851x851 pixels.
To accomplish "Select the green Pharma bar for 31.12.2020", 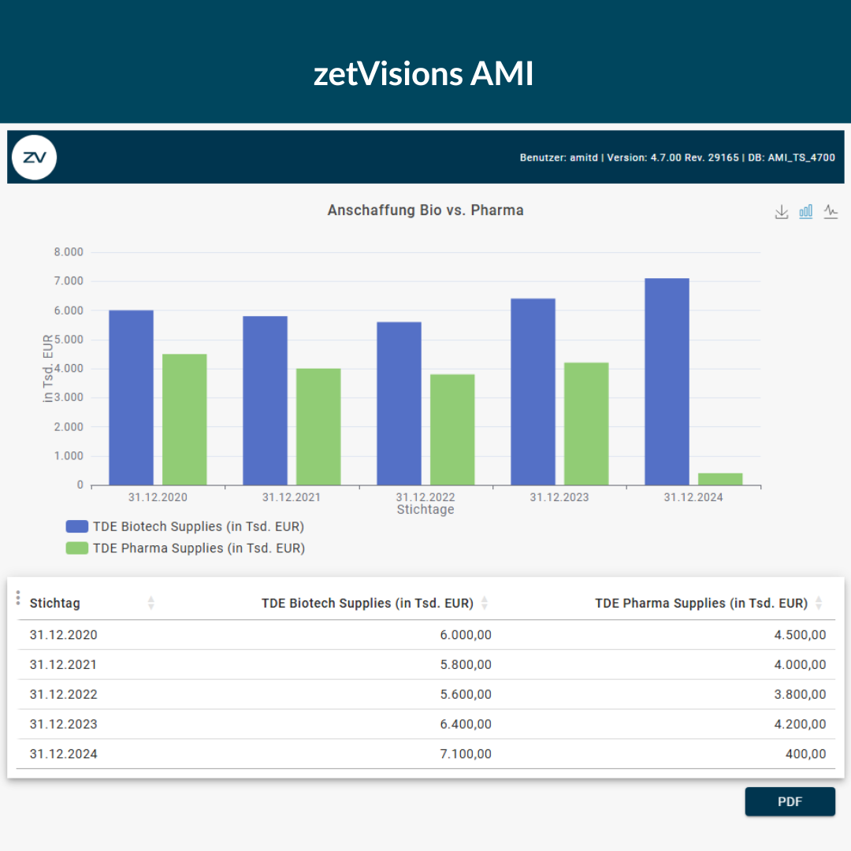I will (x=184, y=419).
